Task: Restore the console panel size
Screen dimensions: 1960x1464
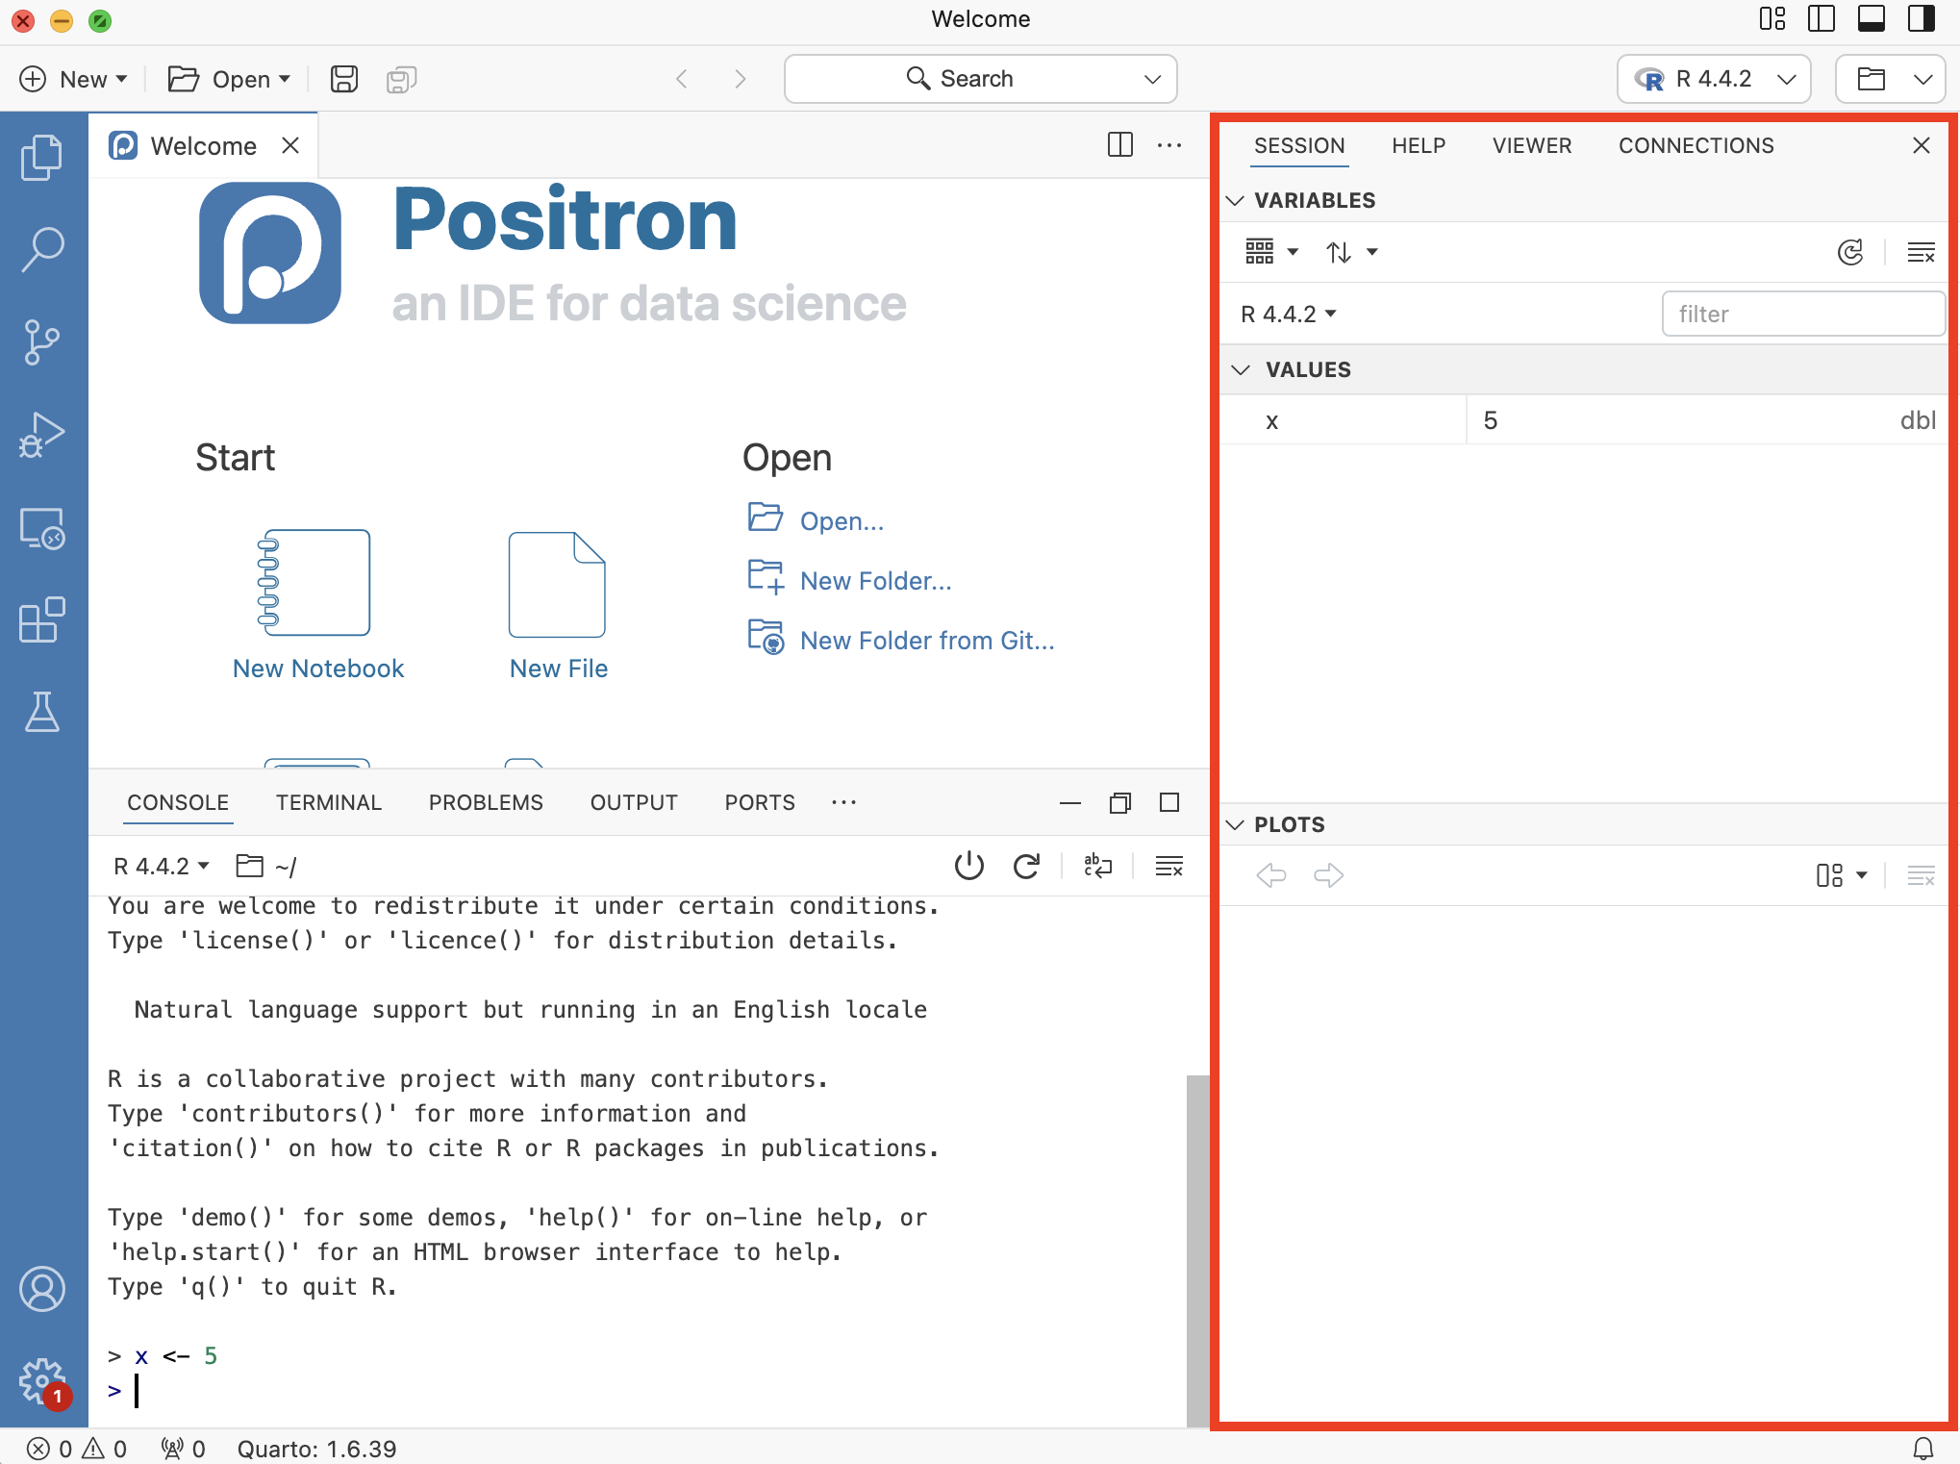Action: point(1120,803)
